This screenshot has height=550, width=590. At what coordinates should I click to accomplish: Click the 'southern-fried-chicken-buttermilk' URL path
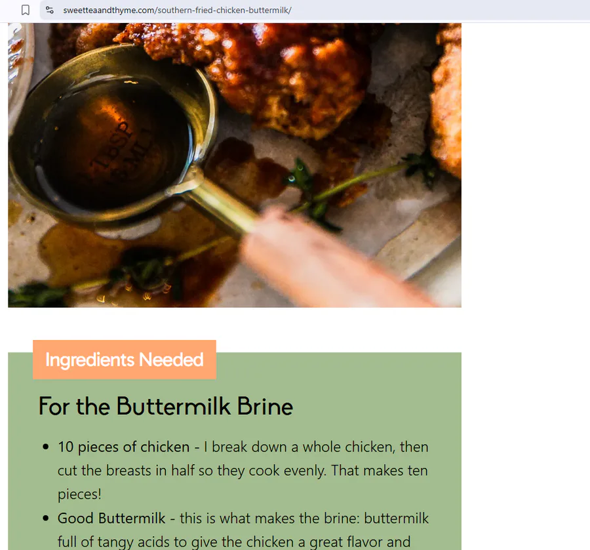pyautogui.click(x=225, y=10)
